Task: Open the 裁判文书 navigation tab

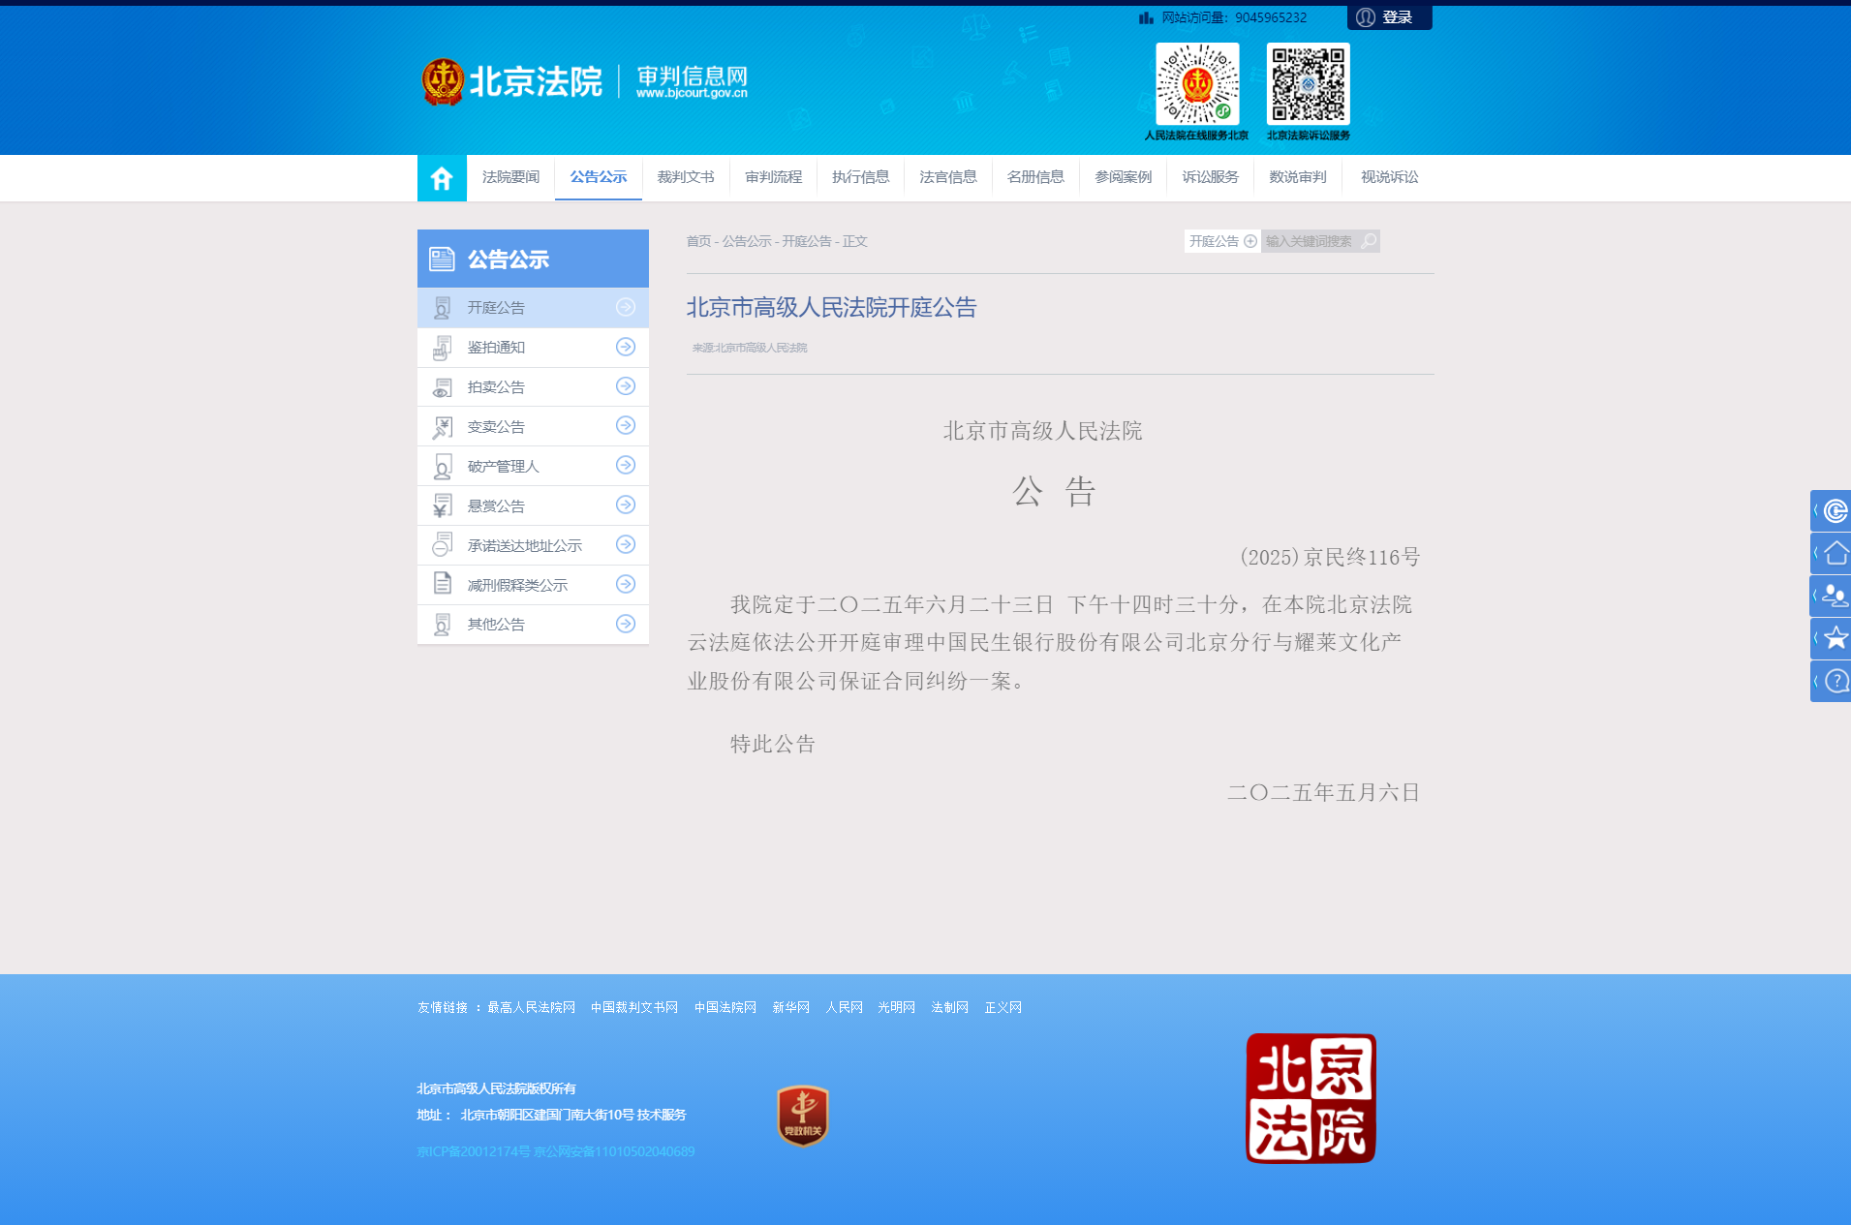Action: (686, 177)
